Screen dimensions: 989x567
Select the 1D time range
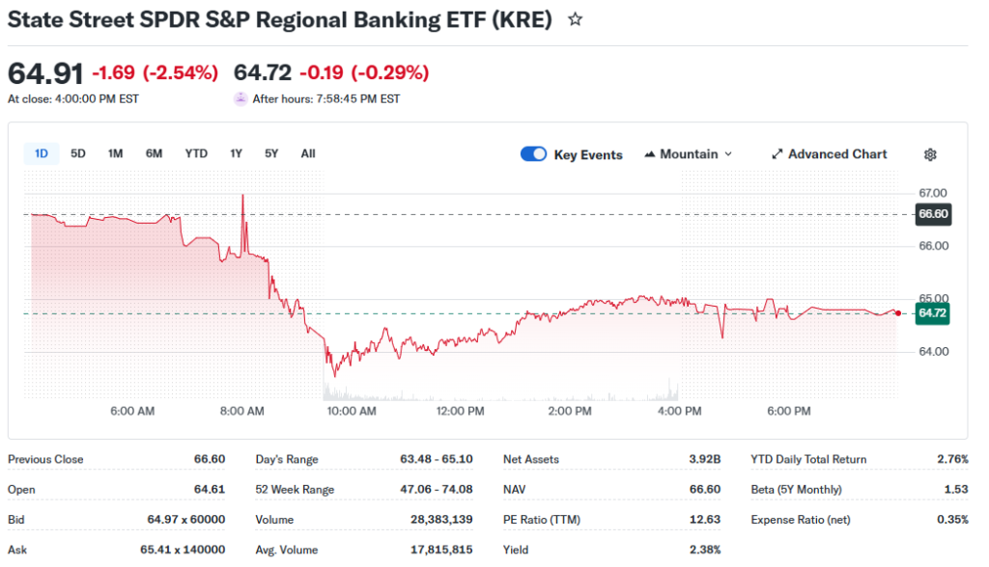click(x=42, y=153)
